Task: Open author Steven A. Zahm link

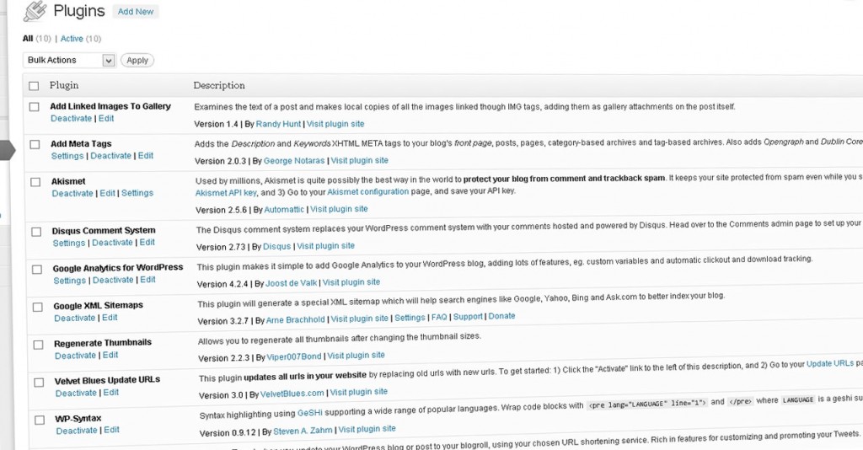Action: click(303, 431)
